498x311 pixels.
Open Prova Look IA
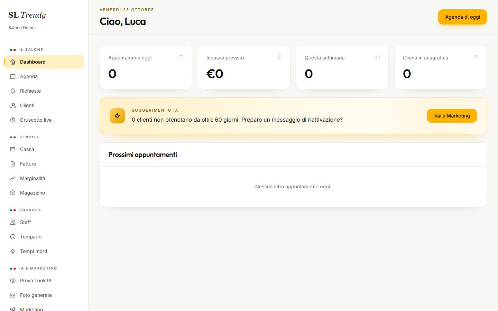tap(44, 281)
